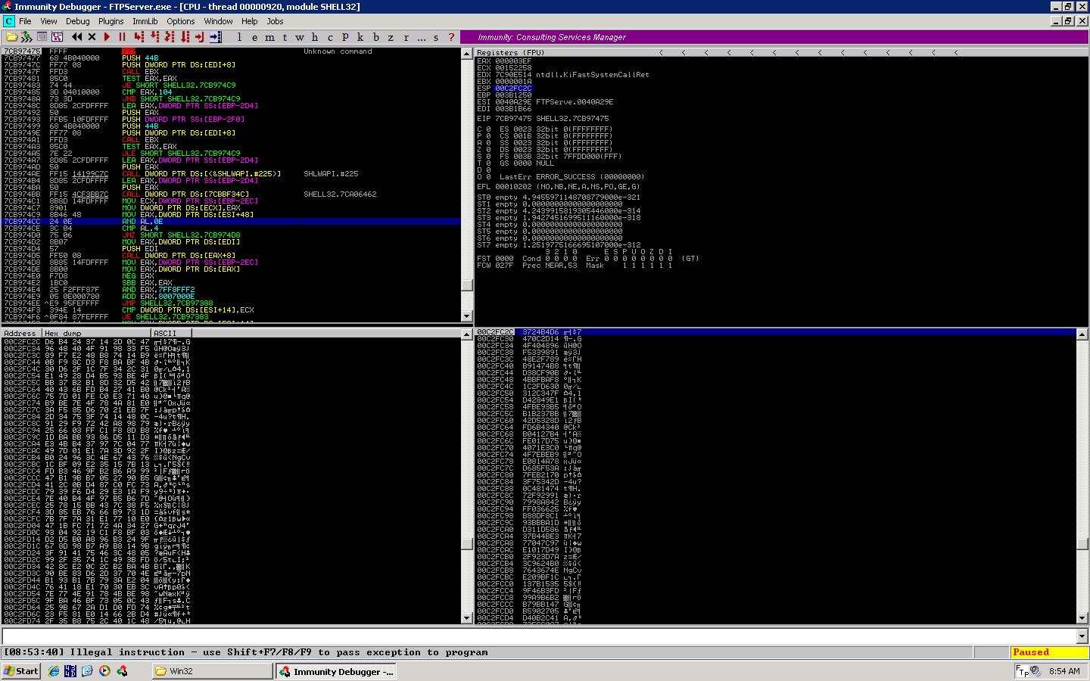
Task: Launch Internet Explorer from quick launch
Action: pos(54,671)
